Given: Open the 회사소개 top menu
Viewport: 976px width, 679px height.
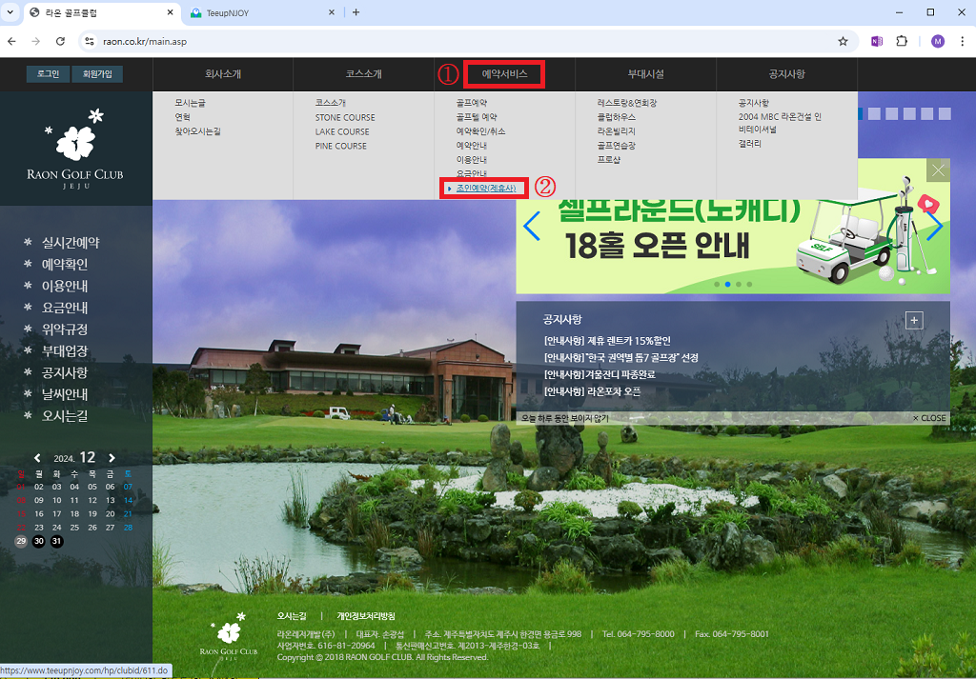Looking at the screenshot, I should [x=223, y=74].
